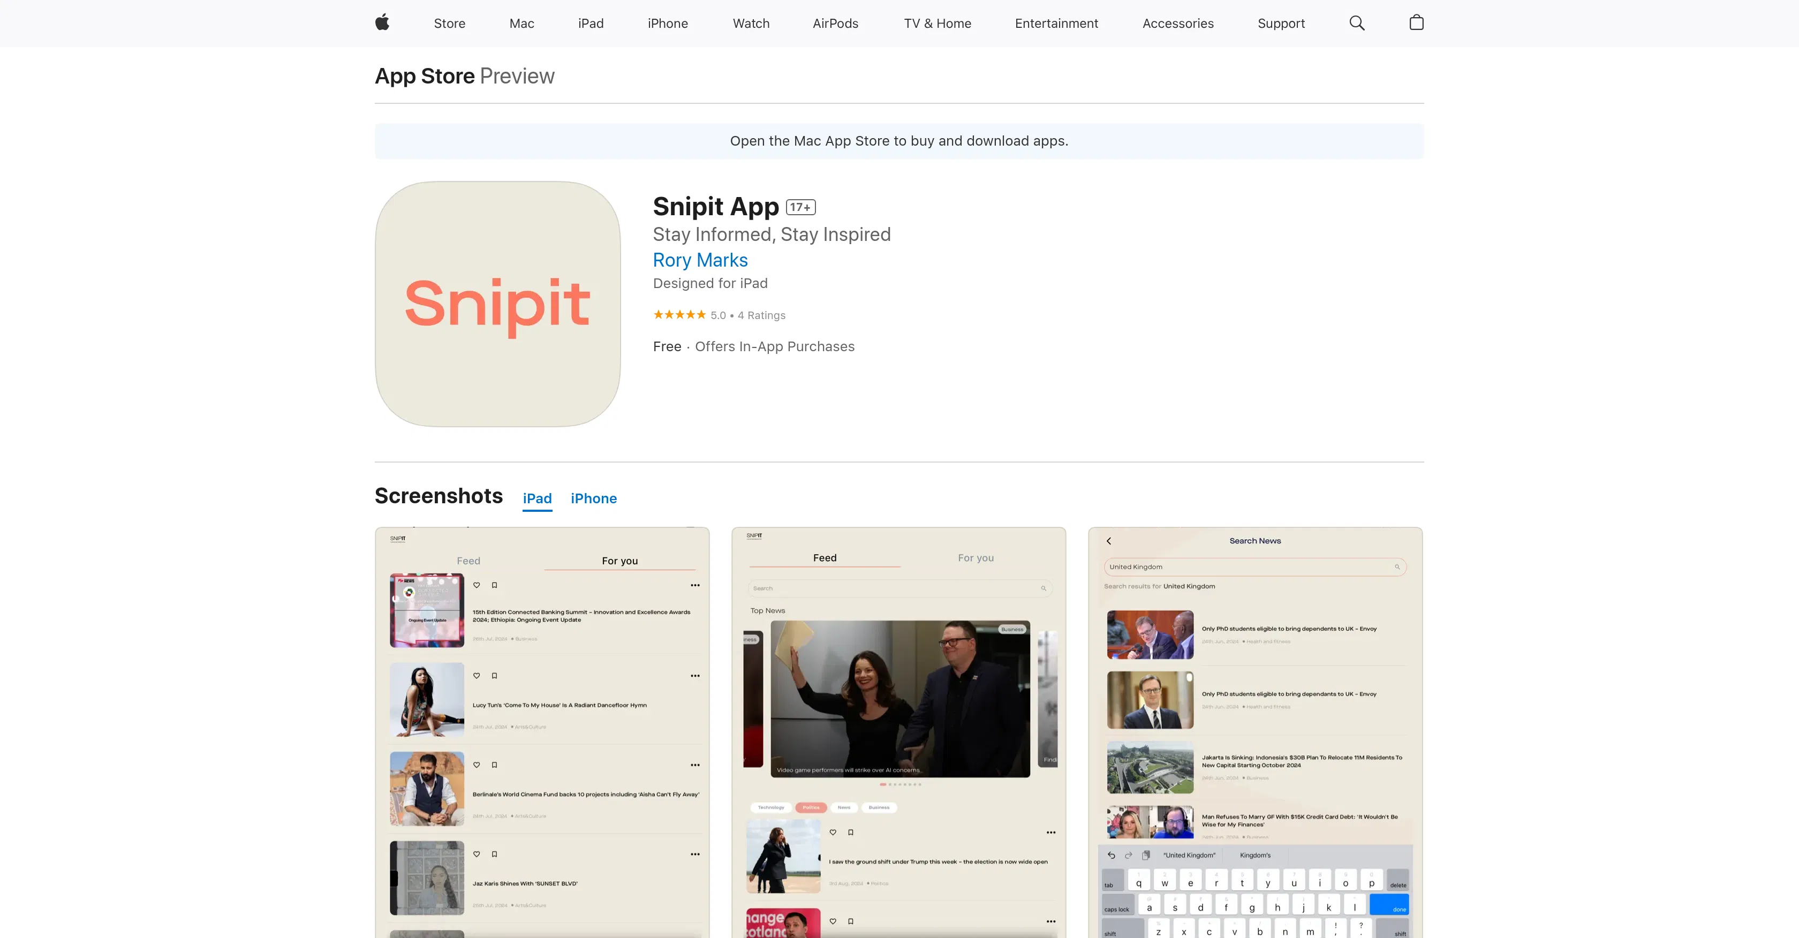Open the shopping bag

[1416, 23]
